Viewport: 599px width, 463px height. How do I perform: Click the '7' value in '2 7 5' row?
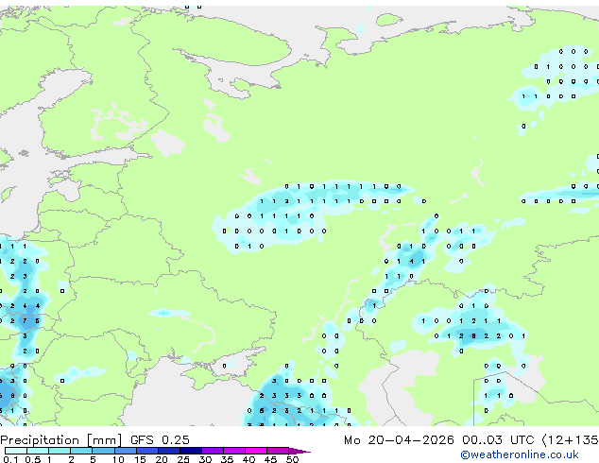click(25, 321)
